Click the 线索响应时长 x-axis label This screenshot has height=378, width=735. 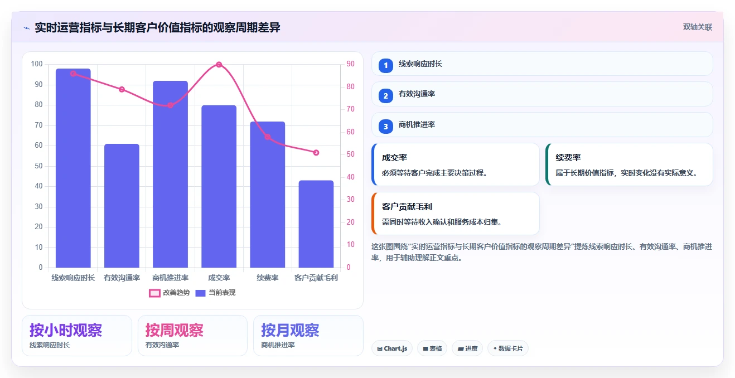(73, 278)
